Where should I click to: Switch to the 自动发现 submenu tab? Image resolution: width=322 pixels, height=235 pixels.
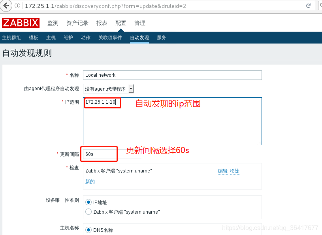pyautogui.click(x=139, y=38)
